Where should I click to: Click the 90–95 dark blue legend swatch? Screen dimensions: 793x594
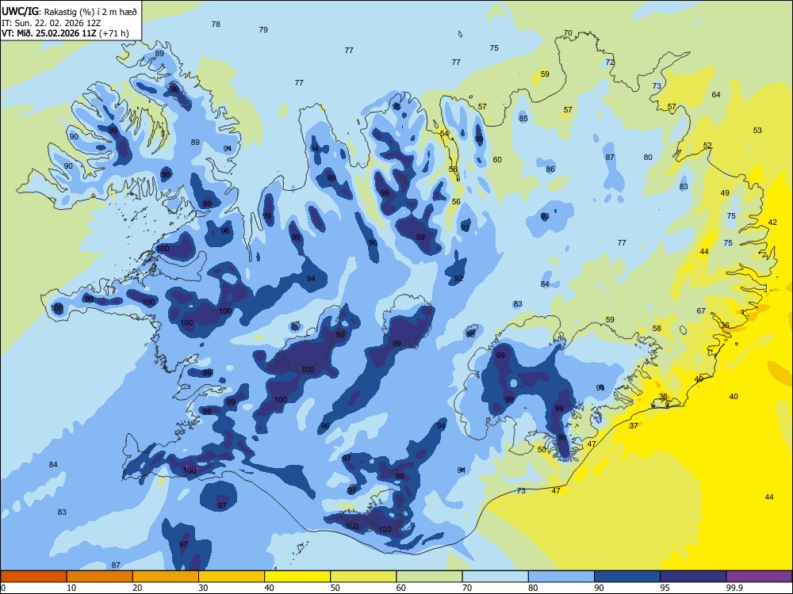627,577
